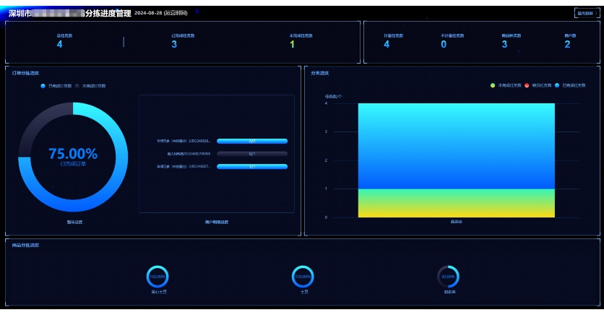Click the green unfinished-tasks legend dot
The height and width of the screenshot is (315, 604).
493,85
